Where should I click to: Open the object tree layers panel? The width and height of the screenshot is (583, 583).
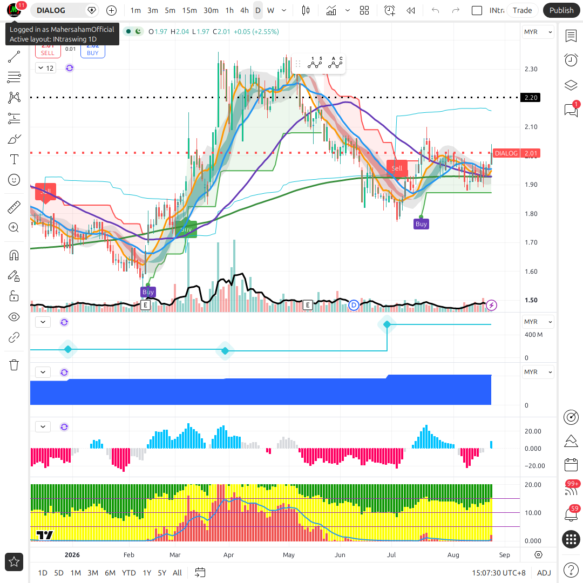(571, 85)
